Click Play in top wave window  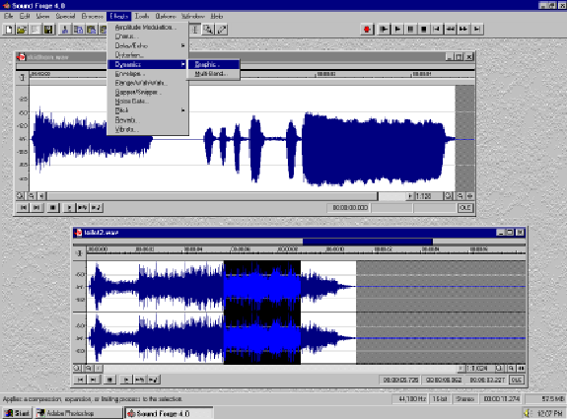[x=69, y=207]
